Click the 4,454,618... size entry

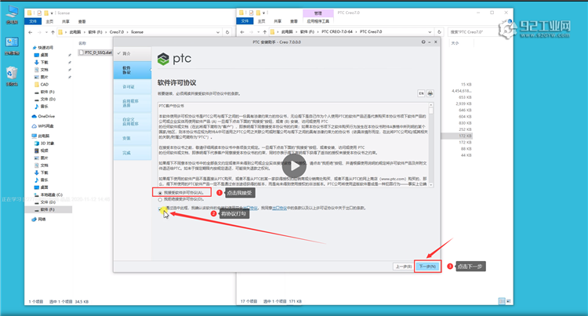(462, 91)
